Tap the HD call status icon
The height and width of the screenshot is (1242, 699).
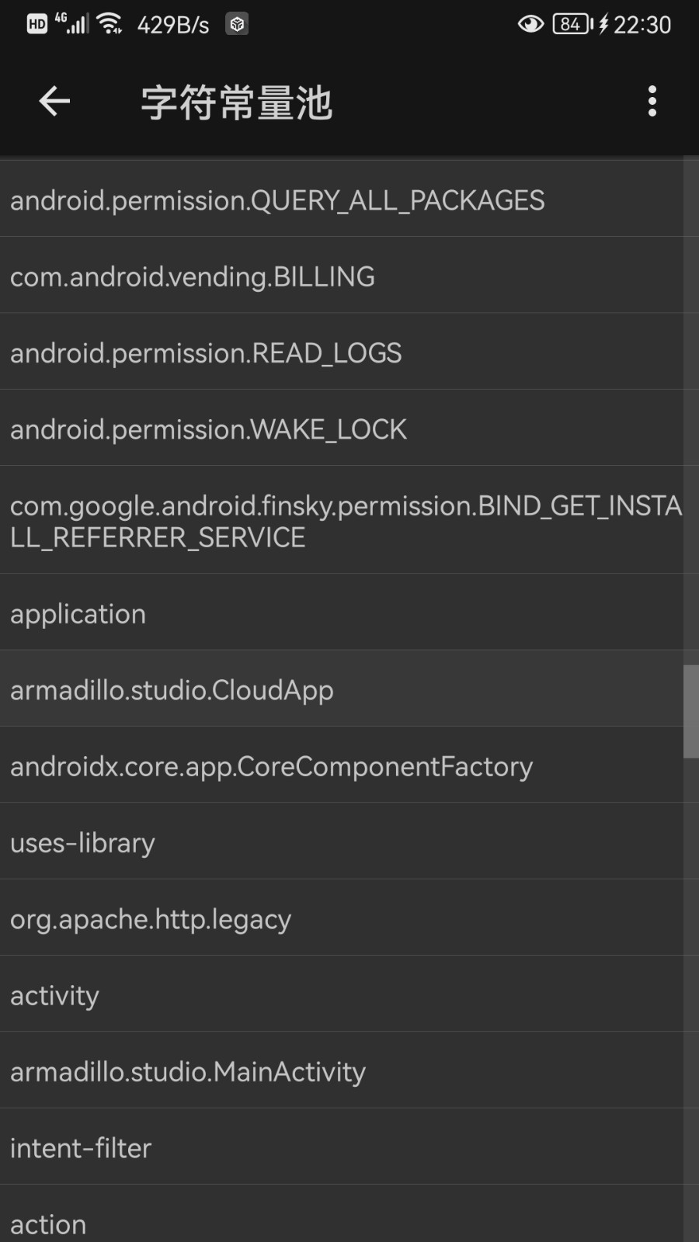37,24
